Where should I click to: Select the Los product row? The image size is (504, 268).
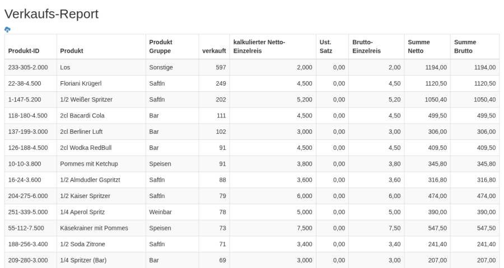252,67
